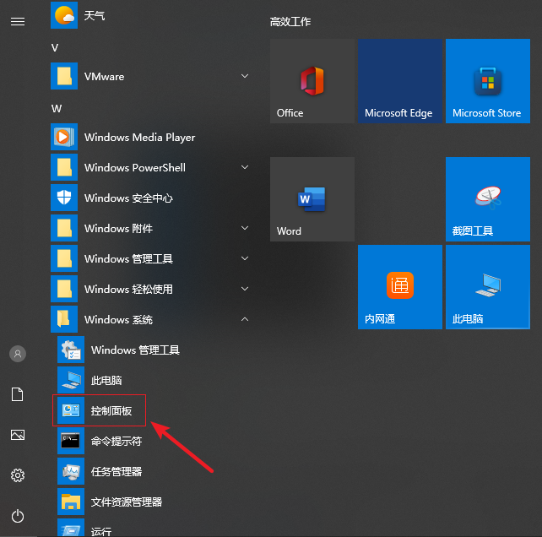Launch 截图工具 snipping tool tile
This screenshot has width=542, height=537.
pos(487,199)
